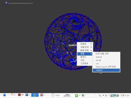Click the project2 label on the sphere

point(73,45)
